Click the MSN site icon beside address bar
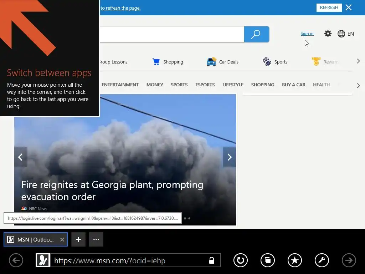 coord(43,260)
